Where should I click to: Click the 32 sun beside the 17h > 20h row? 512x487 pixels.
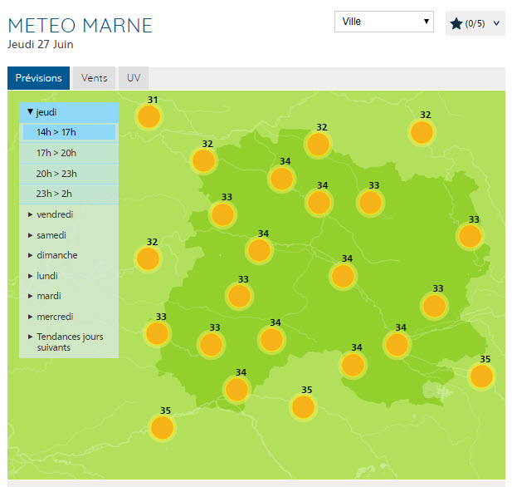pos(204,160)
